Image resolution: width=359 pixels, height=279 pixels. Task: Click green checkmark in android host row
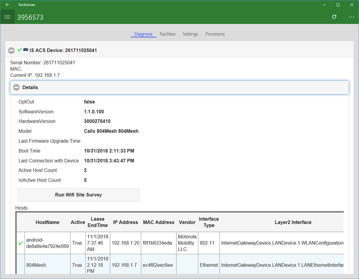(21, 243)
